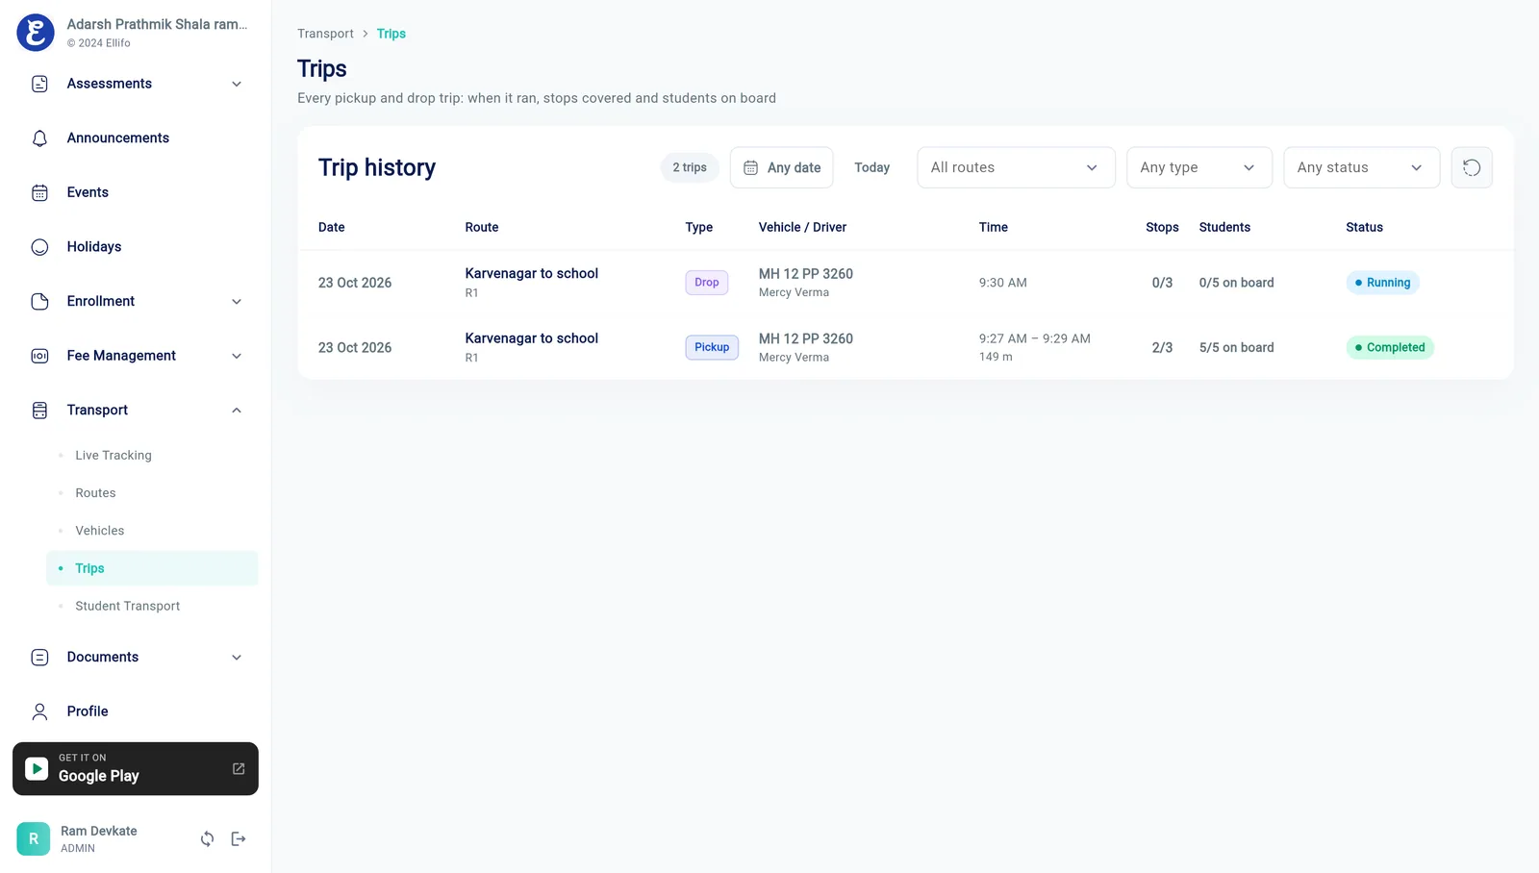Click the Fee Management icon
Image resolution: width=1539 pixels, height=873 pixels.
click(39, 356)
